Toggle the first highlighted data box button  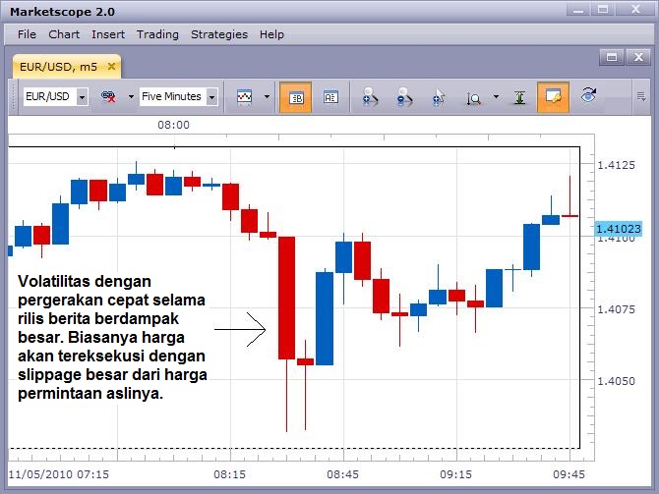pos(296,97)
